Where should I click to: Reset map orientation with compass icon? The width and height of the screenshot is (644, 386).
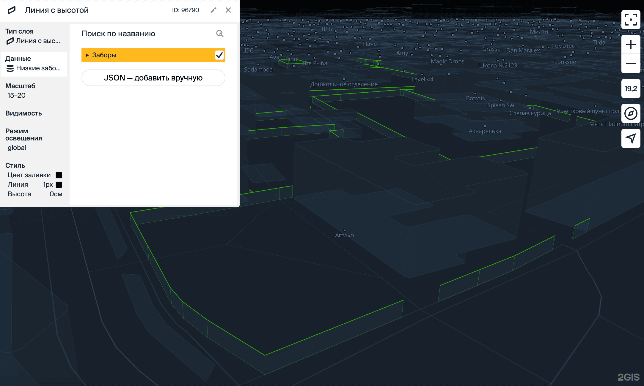[x=631, y=113]
